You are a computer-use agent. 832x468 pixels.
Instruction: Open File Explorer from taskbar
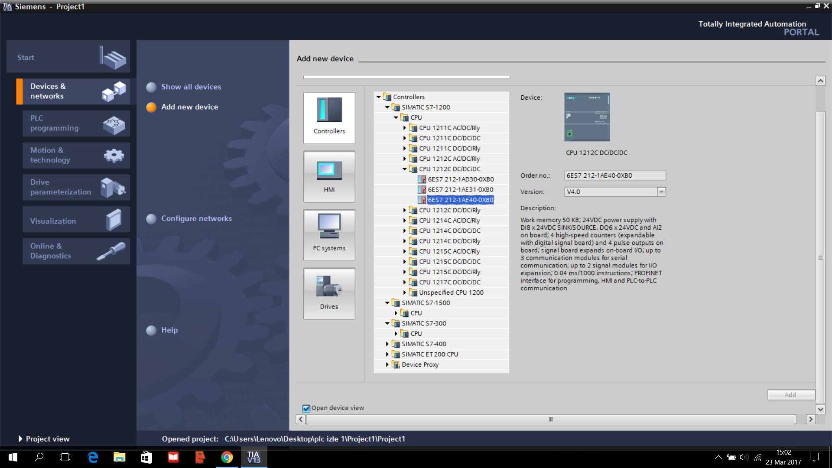coord(119,457)
